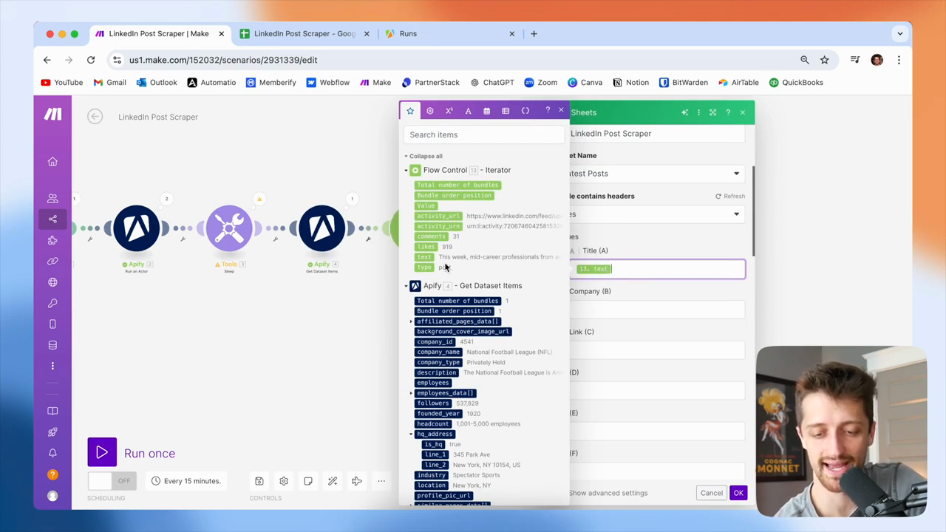Expand the employees_data[] array
This screenshot has height=532, width=946.
tap(411, 393)
